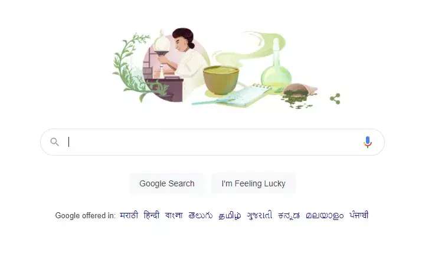Click the herb sack in doodle
This screenshot has width=422, height=253.
[x=299, y=94]
